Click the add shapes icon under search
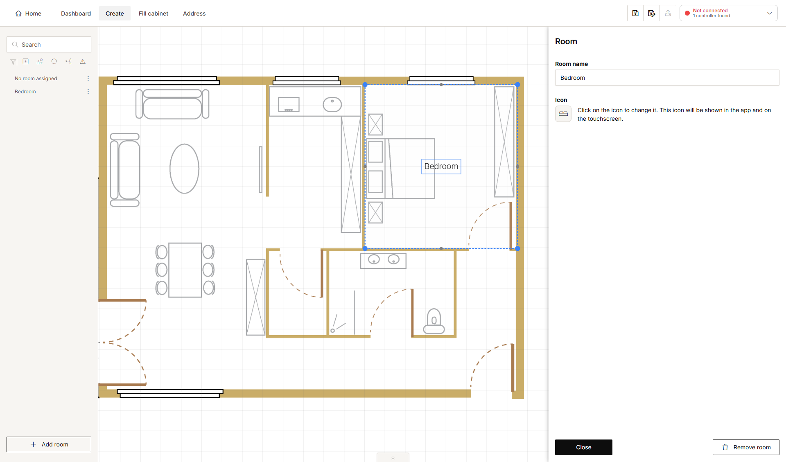This screenshot has height=462, width=786. tap(40, 61)
